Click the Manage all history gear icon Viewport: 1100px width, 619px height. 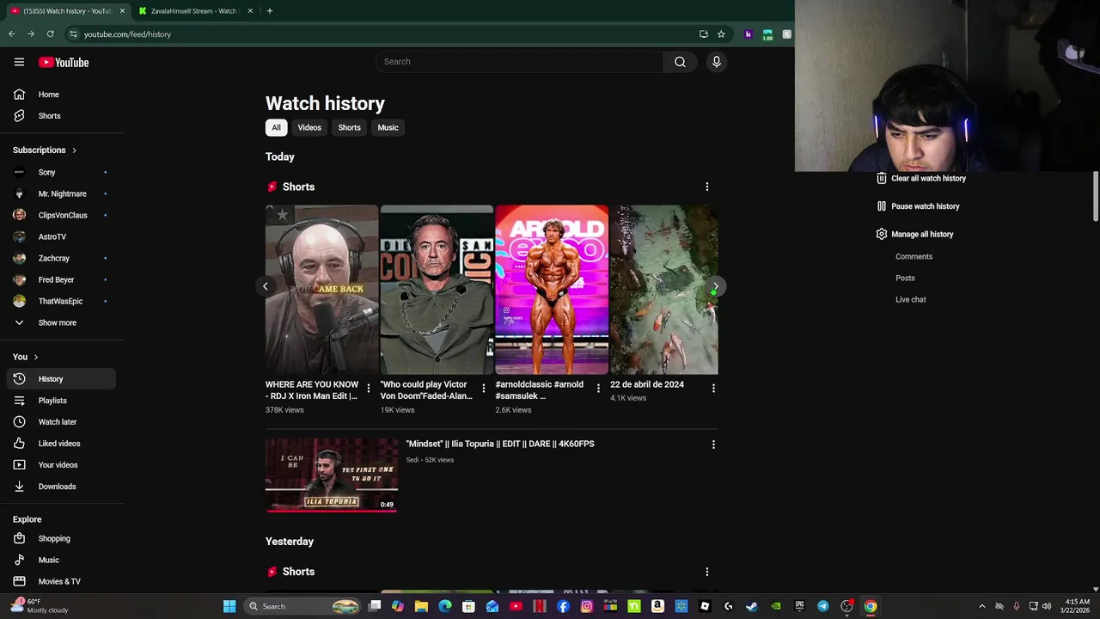tap(881, 234)
